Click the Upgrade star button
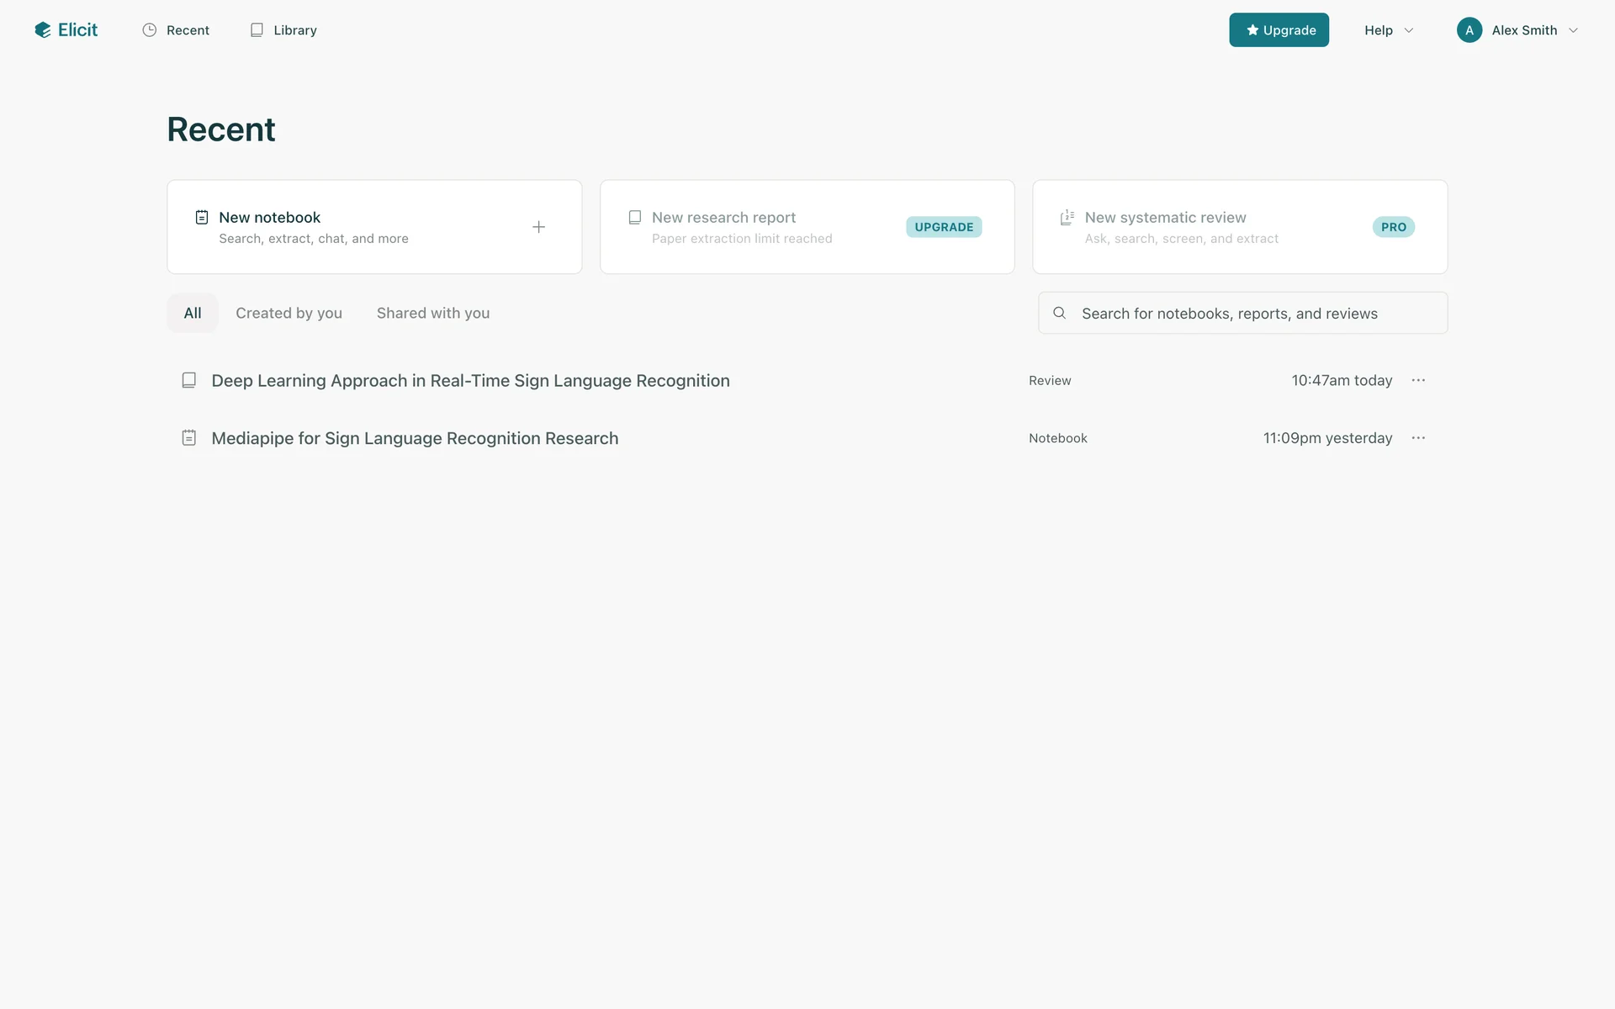Screen dimensions: 1615x1009 pos(1279,30)
